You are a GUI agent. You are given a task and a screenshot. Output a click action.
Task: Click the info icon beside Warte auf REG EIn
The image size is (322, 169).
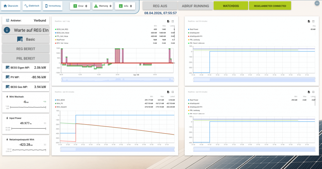click(7, 30)
